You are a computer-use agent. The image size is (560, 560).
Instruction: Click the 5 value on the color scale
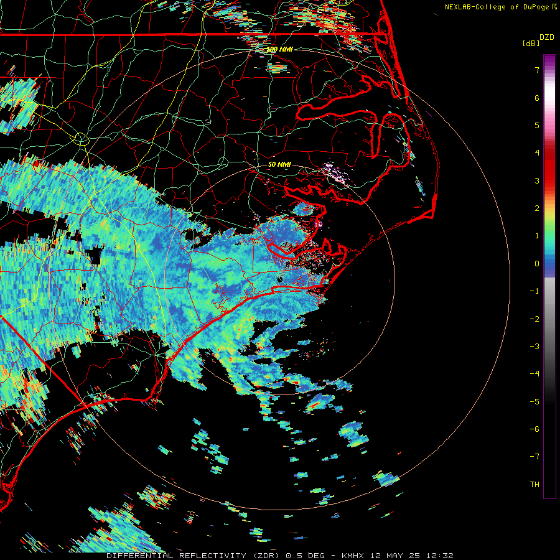point(537,125)
